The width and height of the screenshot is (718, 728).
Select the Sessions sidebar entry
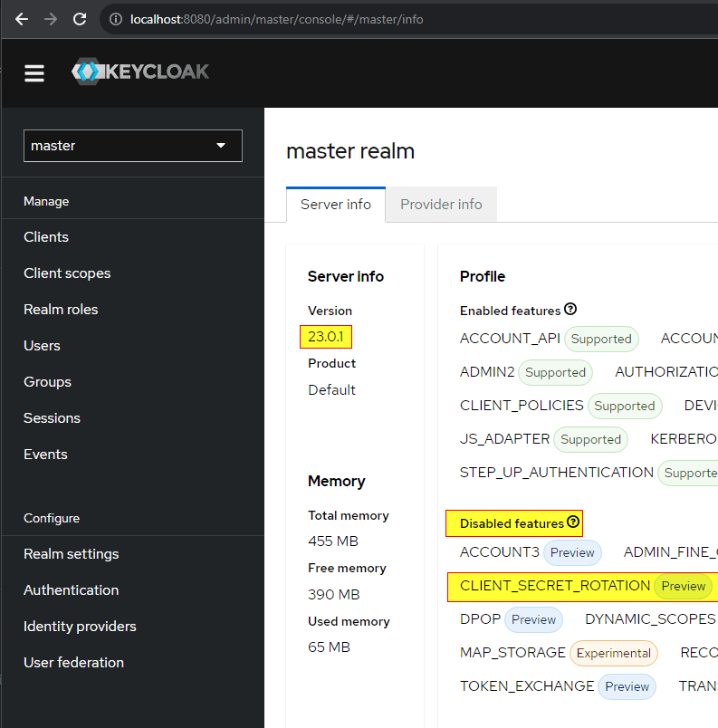point(52,417)
